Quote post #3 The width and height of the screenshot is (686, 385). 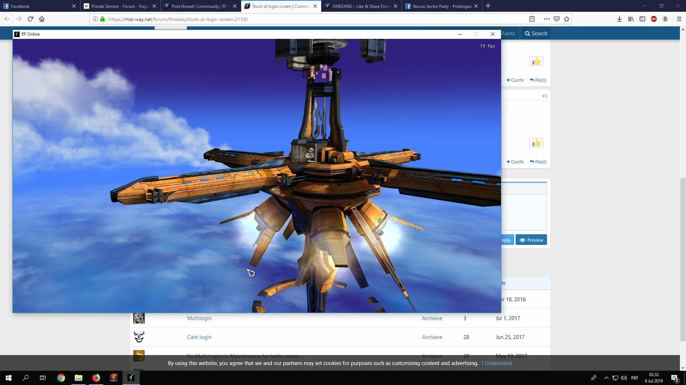coord(515,162)
